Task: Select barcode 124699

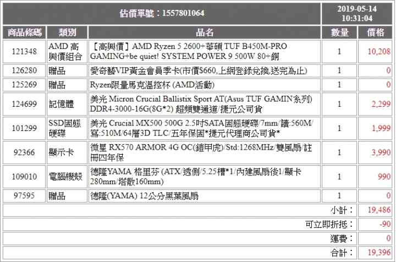Action: [x=24, y=104]
